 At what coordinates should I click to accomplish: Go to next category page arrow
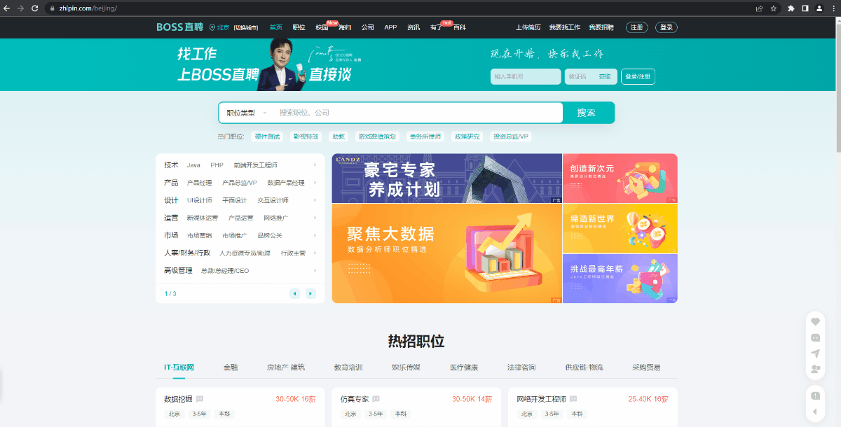pyautogui.click(x=310, y=293)
